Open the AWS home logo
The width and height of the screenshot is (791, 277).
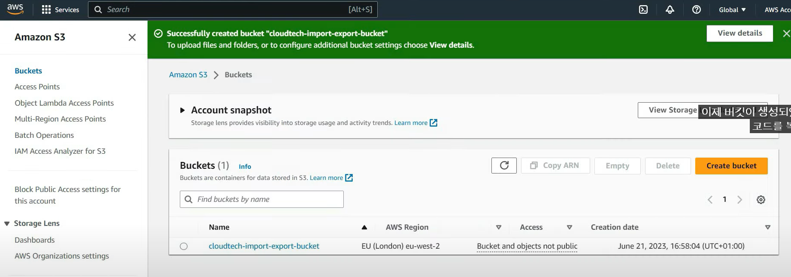coord(15,9)
